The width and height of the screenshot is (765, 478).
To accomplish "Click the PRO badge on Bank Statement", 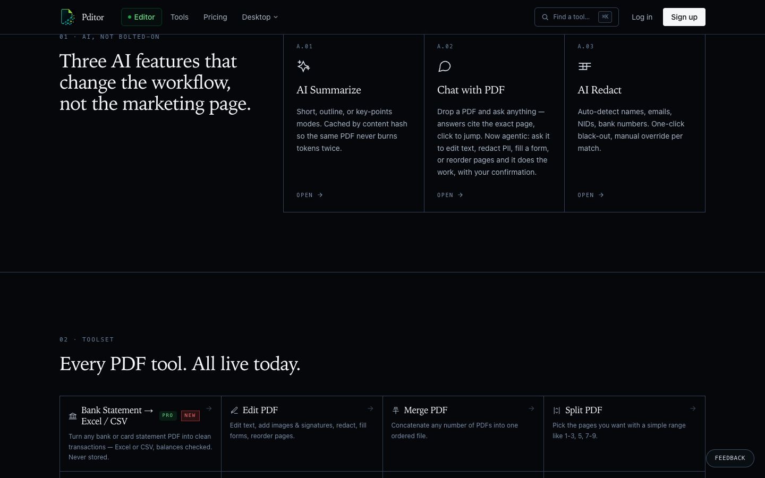I will pyautogui.click(x=168, y=416).
